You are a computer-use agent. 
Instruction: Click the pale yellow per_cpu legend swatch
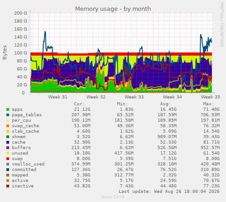pyautogui.click(x=8, y=120)
